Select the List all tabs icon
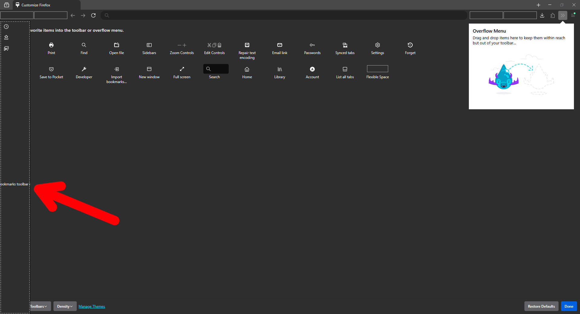 coord(345,69)
